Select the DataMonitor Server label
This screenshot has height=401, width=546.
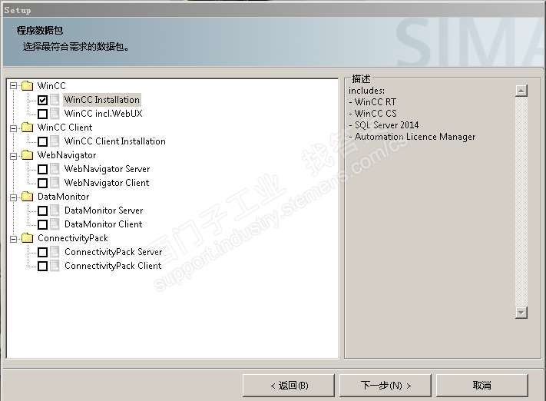pyautogui.click(x=104, y=210)
